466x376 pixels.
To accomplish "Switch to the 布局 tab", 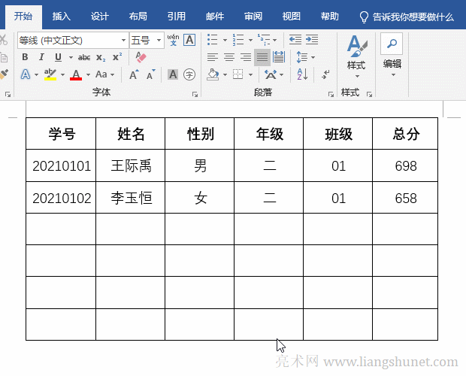I will point(138,17).
